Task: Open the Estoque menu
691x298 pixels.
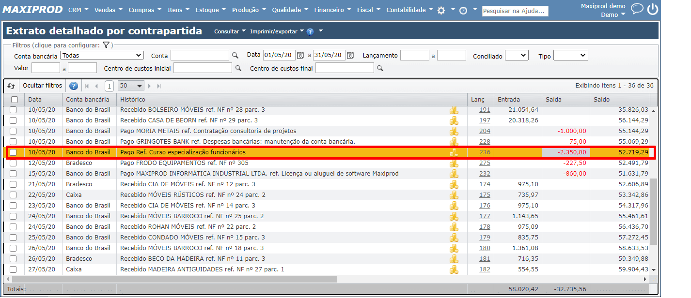Action: point(211,10)
